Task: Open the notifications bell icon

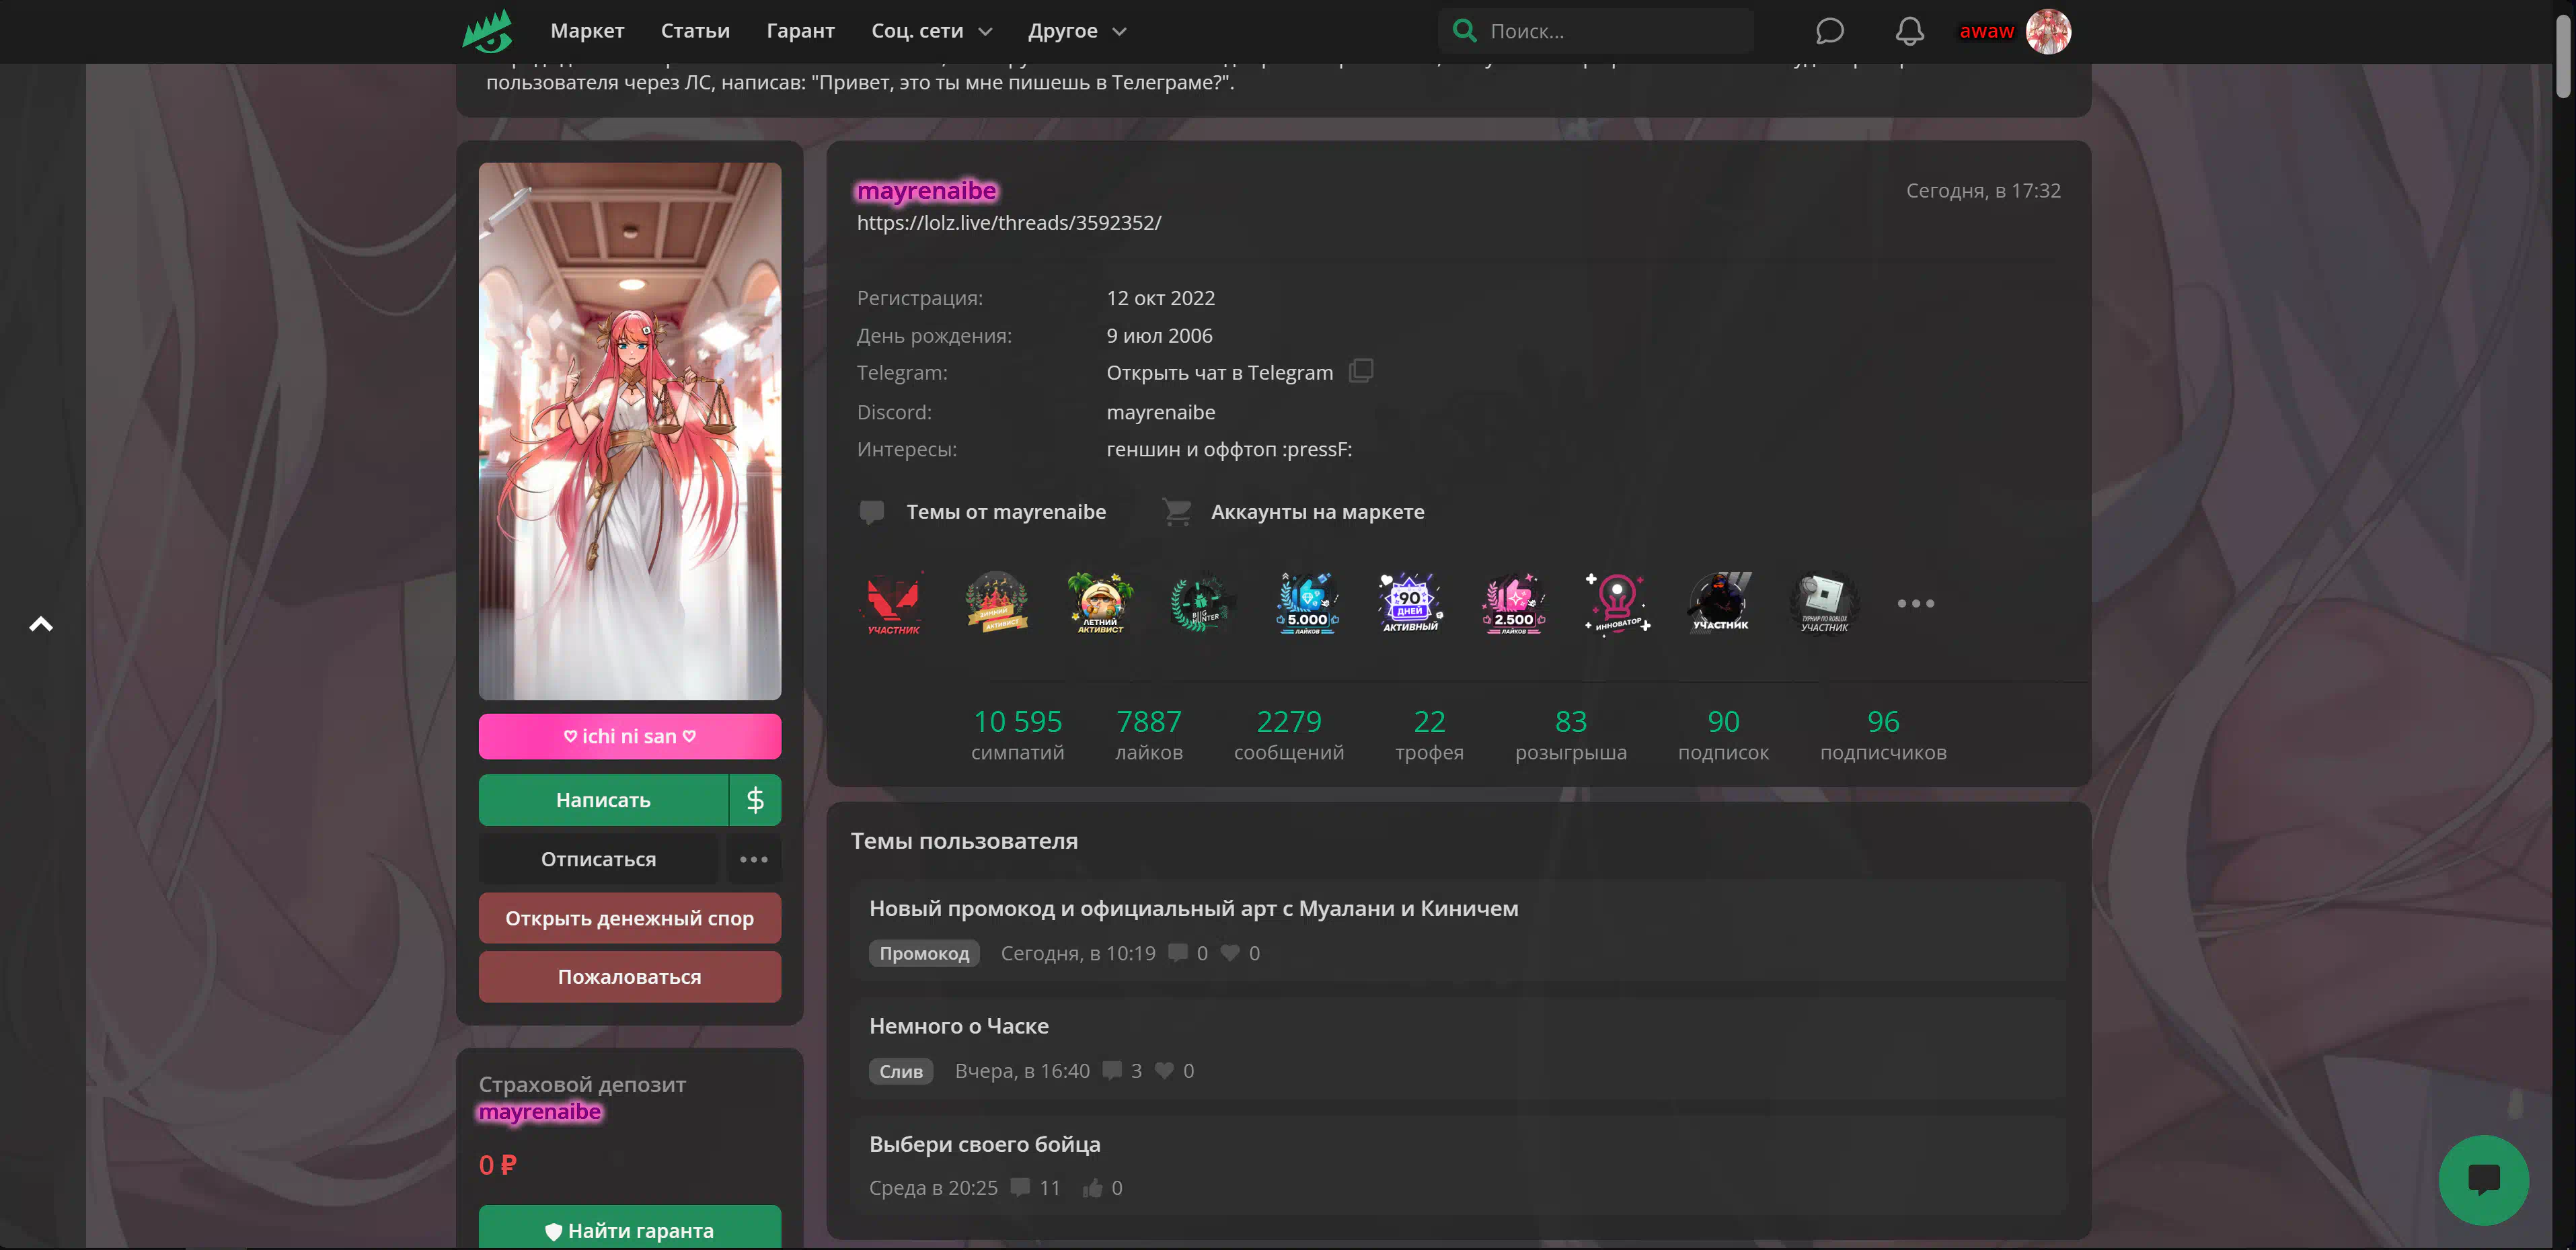Action: (x=1909, y=31)
